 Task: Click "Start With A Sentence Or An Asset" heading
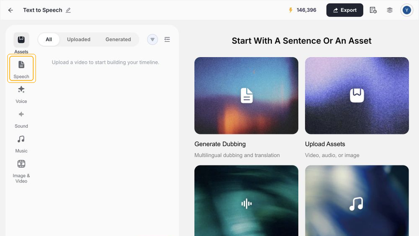pyautogui.click(x=301, y=41)
